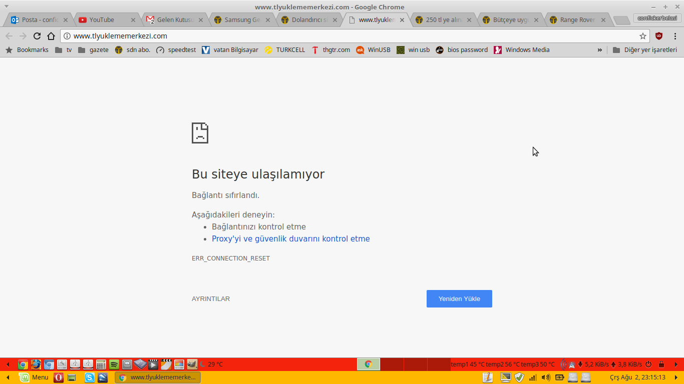Open the uBlock Origin extension icon
The image size is (684, 384).
coord(659,36)
